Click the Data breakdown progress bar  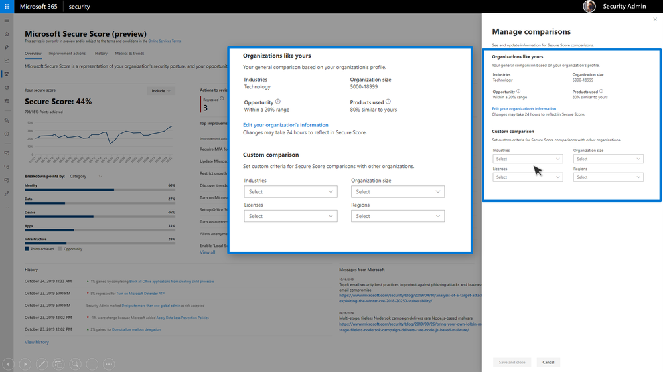coord(100,203)
